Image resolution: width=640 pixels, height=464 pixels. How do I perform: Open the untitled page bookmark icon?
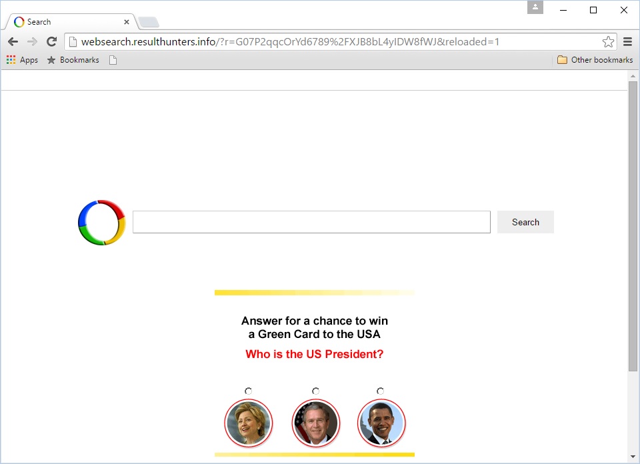point(113,60)
